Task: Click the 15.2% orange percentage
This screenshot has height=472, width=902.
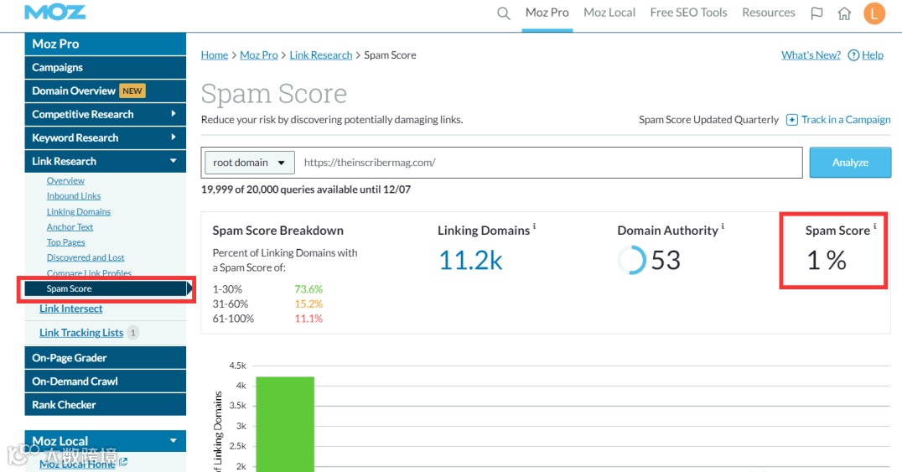Action: [x=308, y=304]
